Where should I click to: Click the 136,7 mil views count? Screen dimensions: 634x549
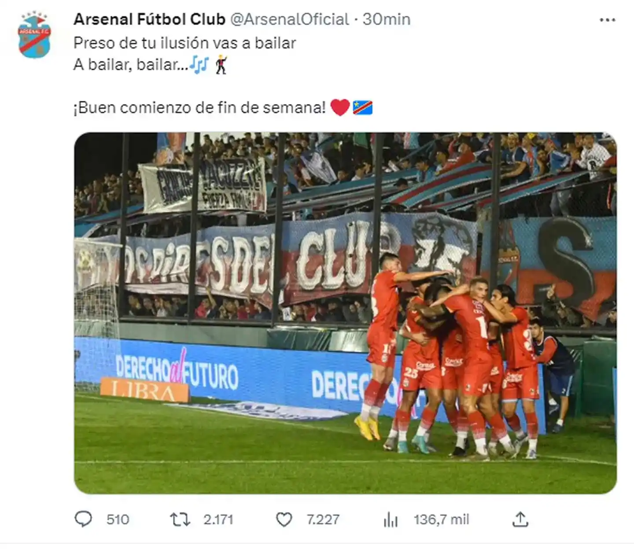pos(441,520)
